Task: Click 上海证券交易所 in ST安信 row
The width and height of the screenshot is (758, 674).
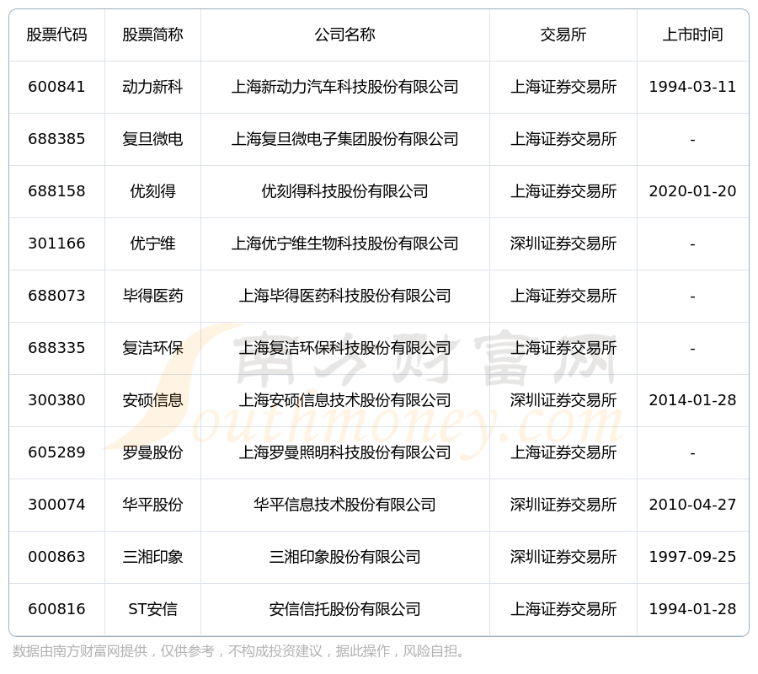Action: click(x=563, y=609)
